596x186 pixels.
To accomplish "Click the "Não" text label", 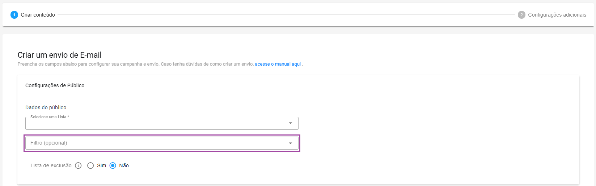I will point(124,165).
